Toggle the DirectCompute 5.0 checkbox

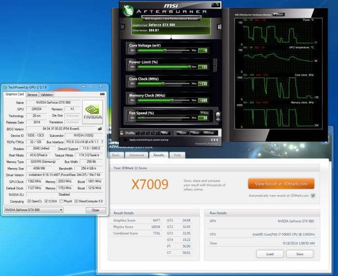pos(76,201)
